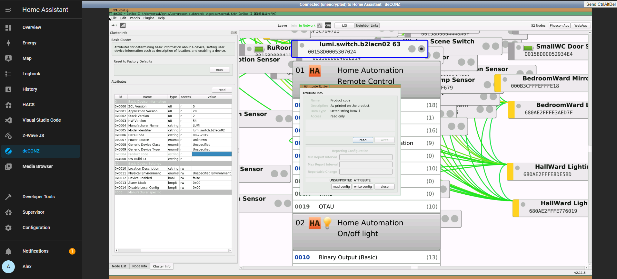
Task: Click the lightbulb icon on endpoint 02
Action: (327, 223)
